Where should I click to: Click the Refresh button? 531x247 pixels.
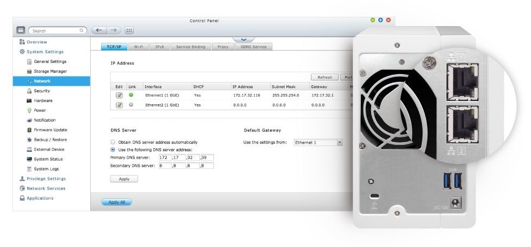(324, 77)
